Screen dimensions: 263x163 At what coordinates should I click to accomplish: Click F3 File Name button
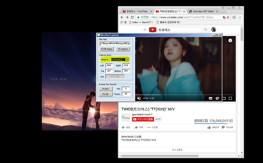pyautogui.click(x=107, y=49)
